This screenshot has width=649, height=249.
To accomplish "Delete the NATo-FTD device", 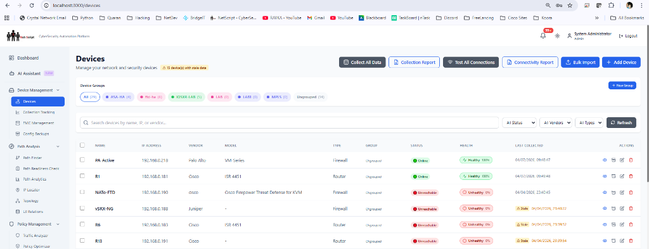I will (631, 193).
